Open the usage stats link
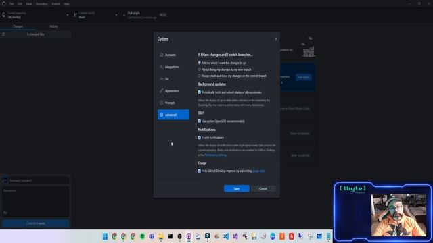The image size is (433, 243). [259, 171]
